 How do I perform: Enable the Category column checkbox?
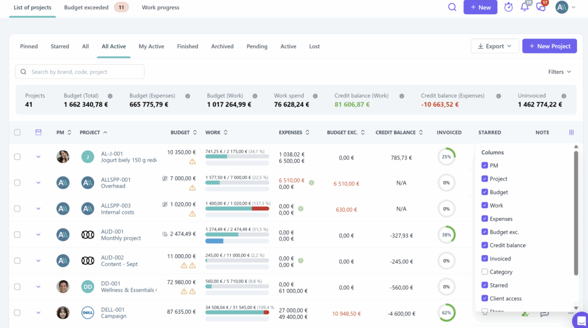tap(485, 272)
